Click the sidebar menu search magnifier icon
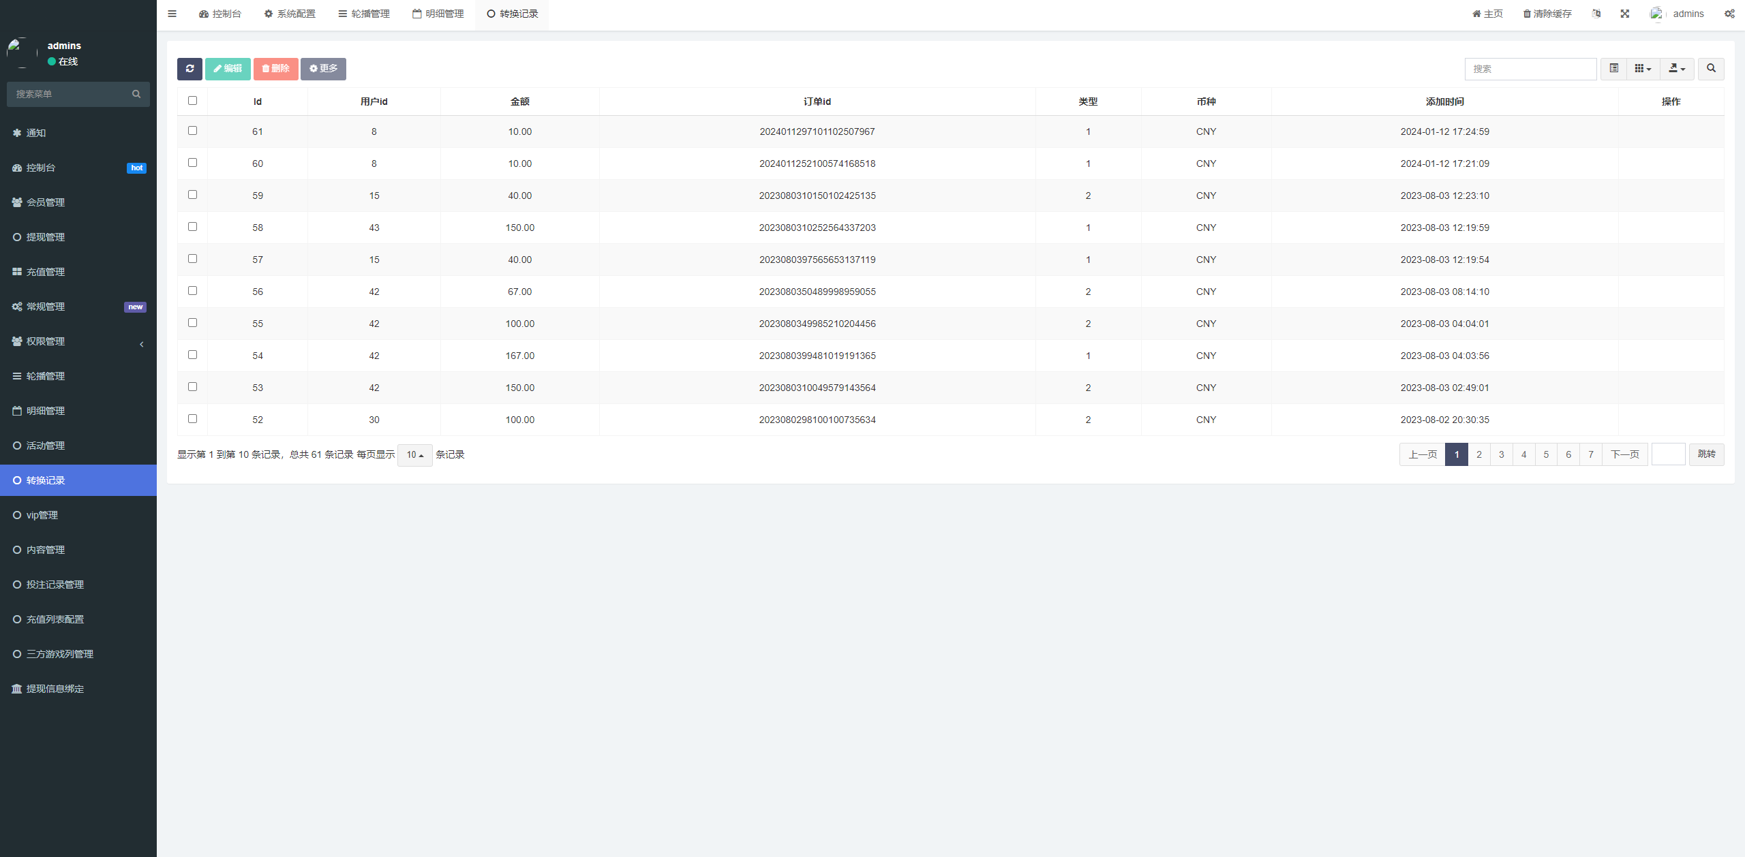 [136, 94]
